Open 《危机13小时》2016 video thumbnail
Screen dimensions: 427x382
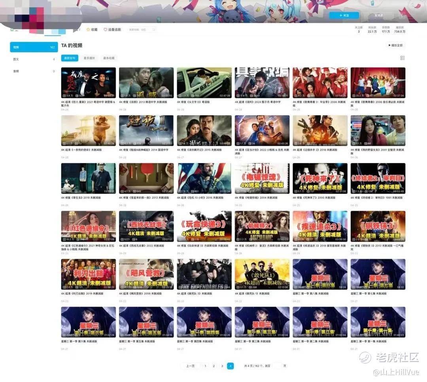[x=204, y=179]
